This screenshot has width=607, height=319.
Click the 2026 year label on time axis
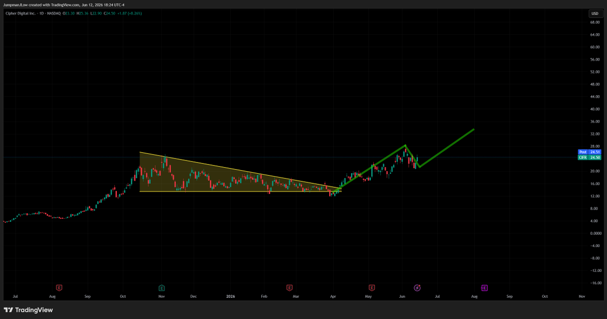(x=231, y=296)
